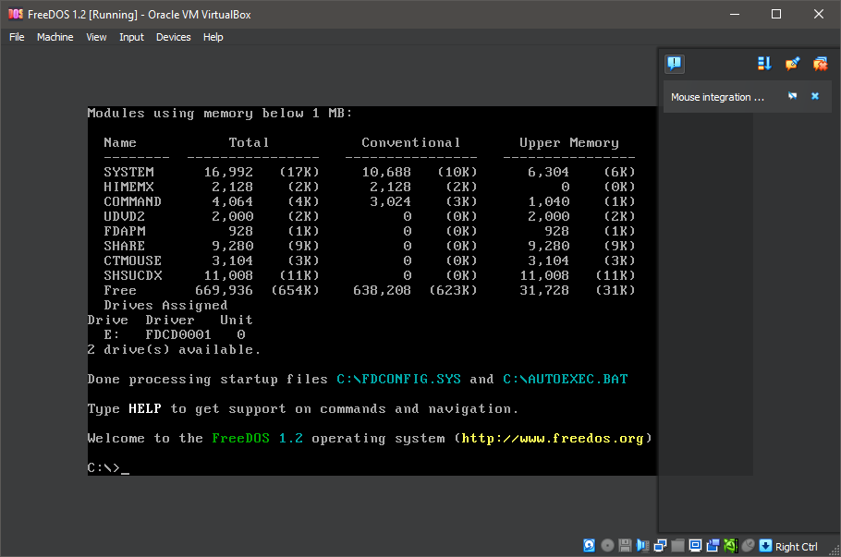Click the keep-finished notifications flashlight icon
Viewport: 841px width, 557px height.
point(792,64)
